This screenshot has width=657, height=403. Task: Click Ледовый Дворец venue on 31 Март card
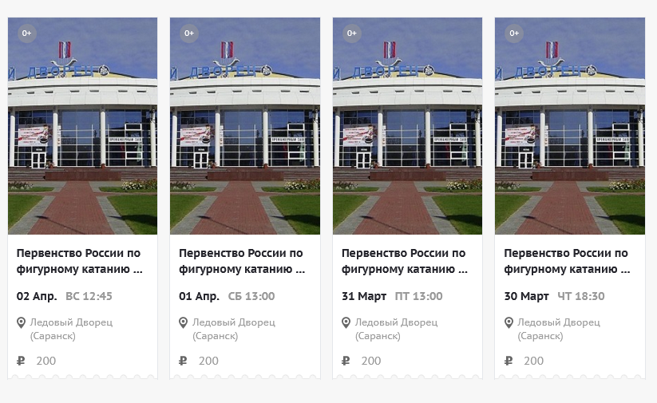(396, 322)
